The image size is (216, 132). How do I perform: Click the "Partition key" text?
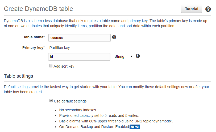coord(60,48)
